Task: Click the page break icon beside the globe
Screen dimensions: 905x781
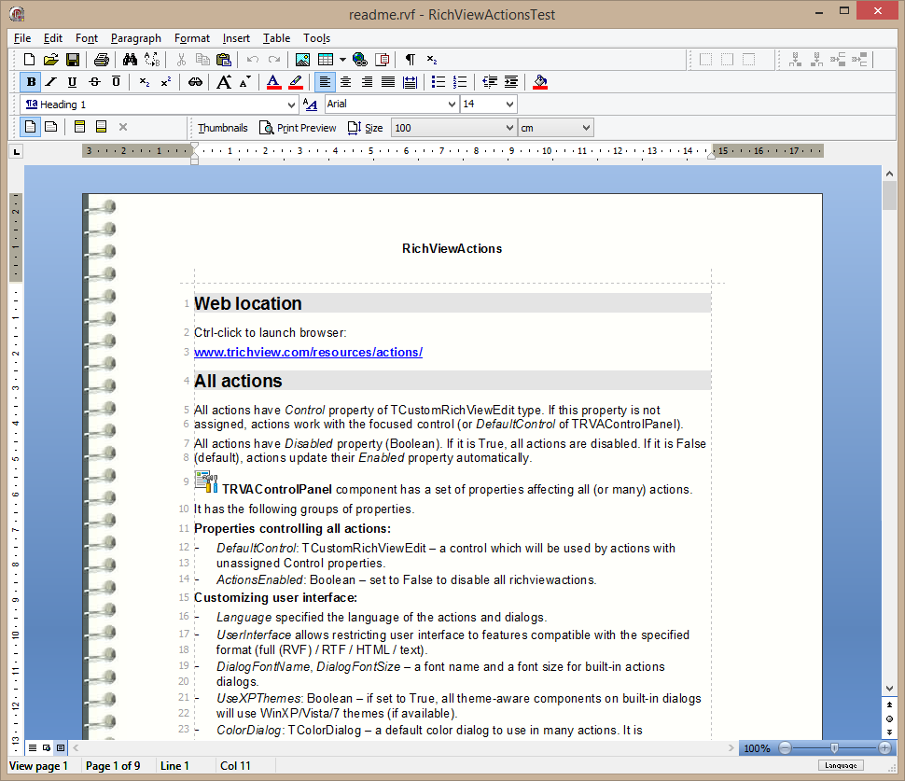Action: pos(383,60)
